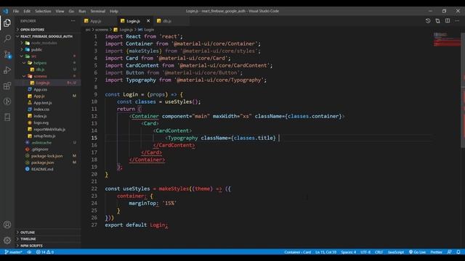Open the File menu
This screenshot has height=261, width=465.
(x=16, y=12)
